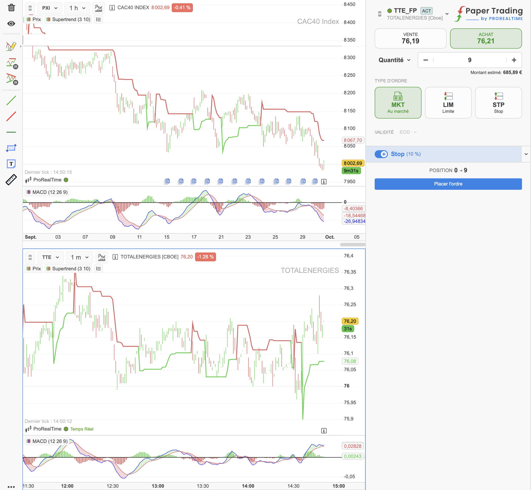Click the quantity input field showing 9
The image size is (531, 490).
point(469,60)
